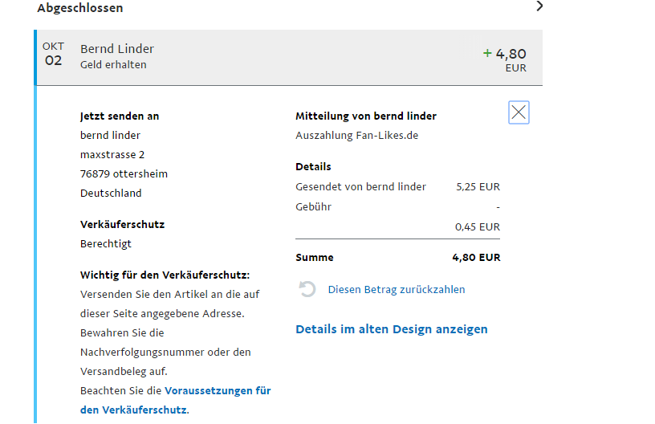Click the '76879 ottersheim' address line
655x424 pixels.
[x=124, y=173]
